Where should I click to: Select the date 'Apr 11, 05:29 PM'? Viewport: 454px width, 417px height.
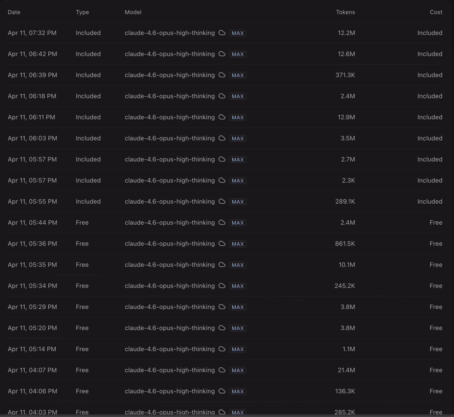pyautogui.click(x=33, y=307)
